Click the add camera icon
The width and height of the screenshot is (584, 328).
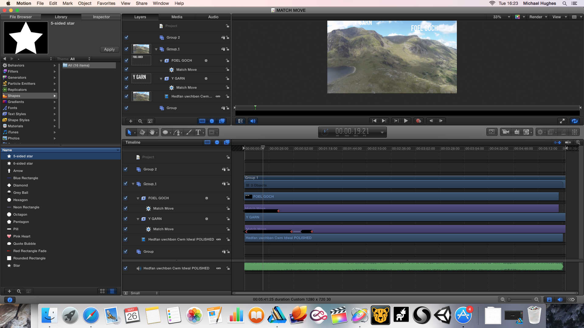coord(506,132)
